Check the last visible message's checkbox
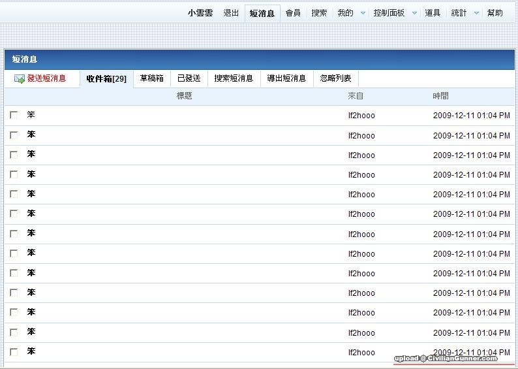 tap(14, 352)
